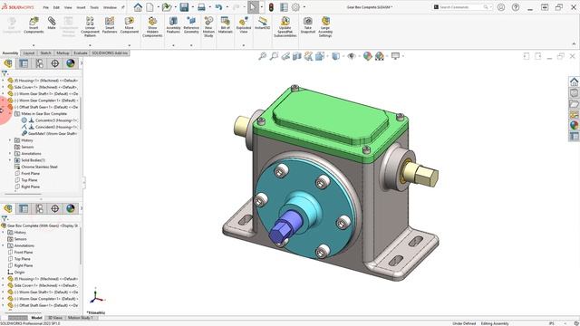The width and height of the screenshot is (580, 326).
Task: Create a new document from the toolbar
Action: (x=150, y=7)
